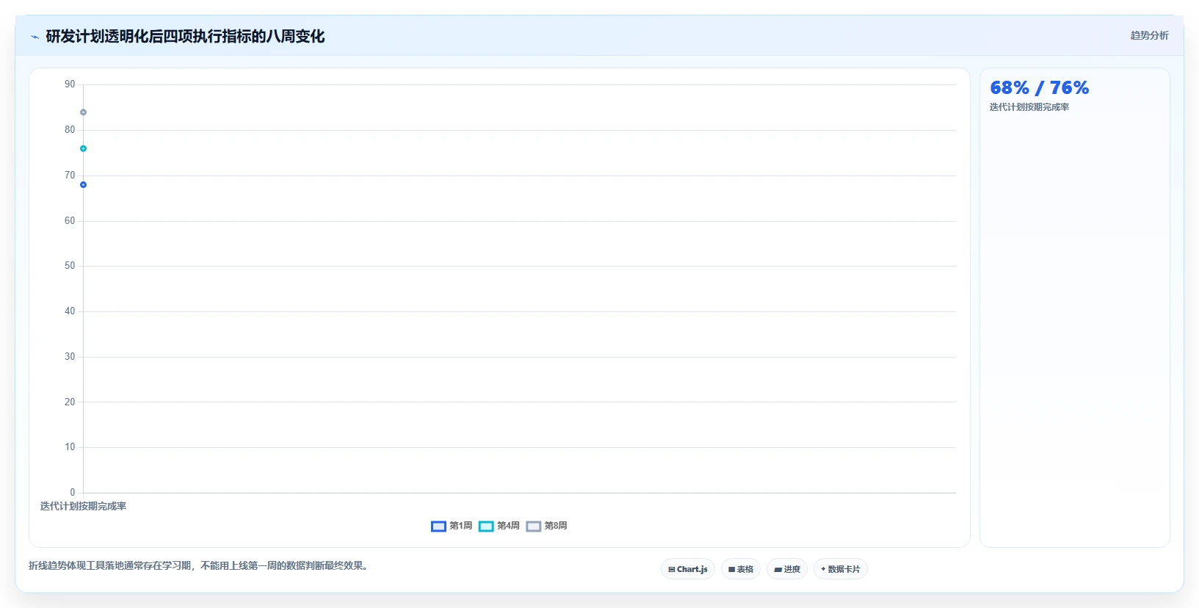
Task: Select the 表格 tag chip
Action: point(741,569)
